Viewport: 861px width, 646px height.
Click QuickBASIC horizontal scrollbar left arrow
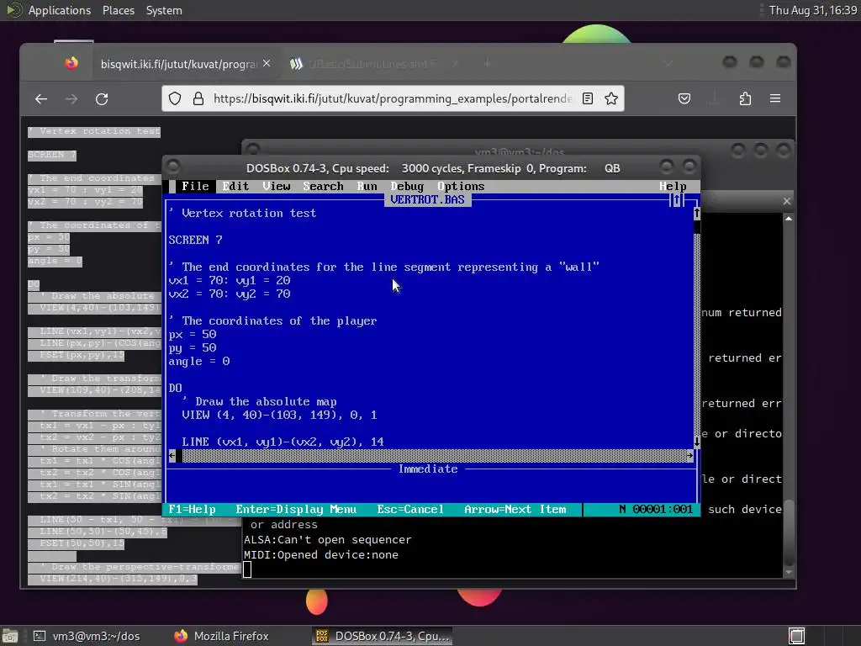(x=172, y=455)
